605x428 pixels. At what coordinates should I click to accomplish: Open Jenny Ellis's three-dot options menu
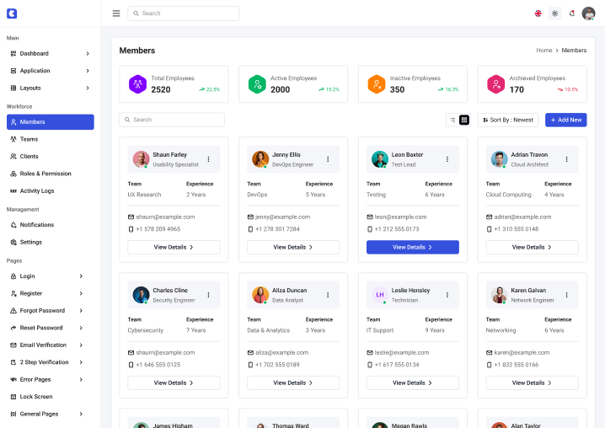[328, 159]
